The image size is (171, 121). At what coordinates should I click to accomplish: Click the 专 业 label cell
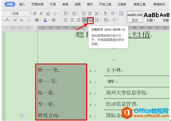click(x=62, y=104)
